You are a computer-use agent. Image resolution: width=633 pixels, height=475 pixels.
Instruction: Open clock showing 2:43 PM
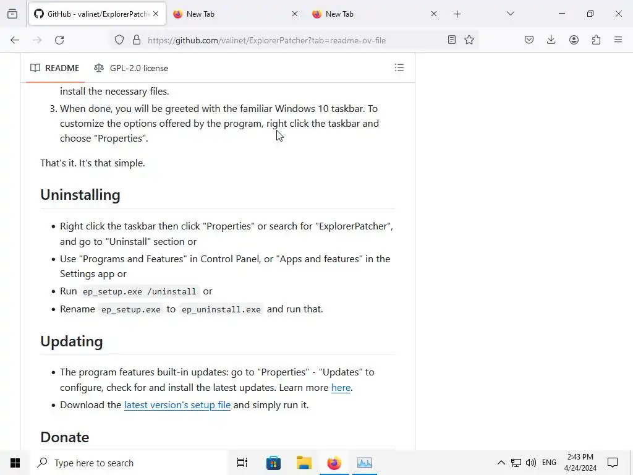click(580, 463)
